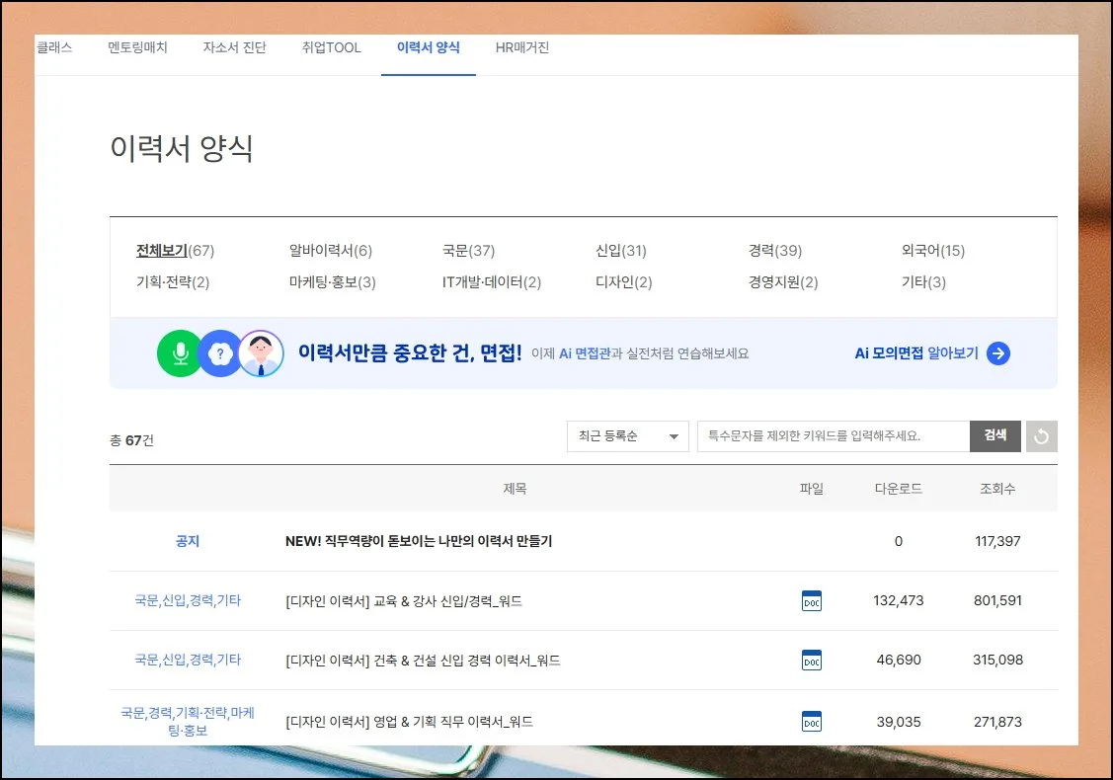Switch to the 자소서 진단 tab

coord(234,47)
